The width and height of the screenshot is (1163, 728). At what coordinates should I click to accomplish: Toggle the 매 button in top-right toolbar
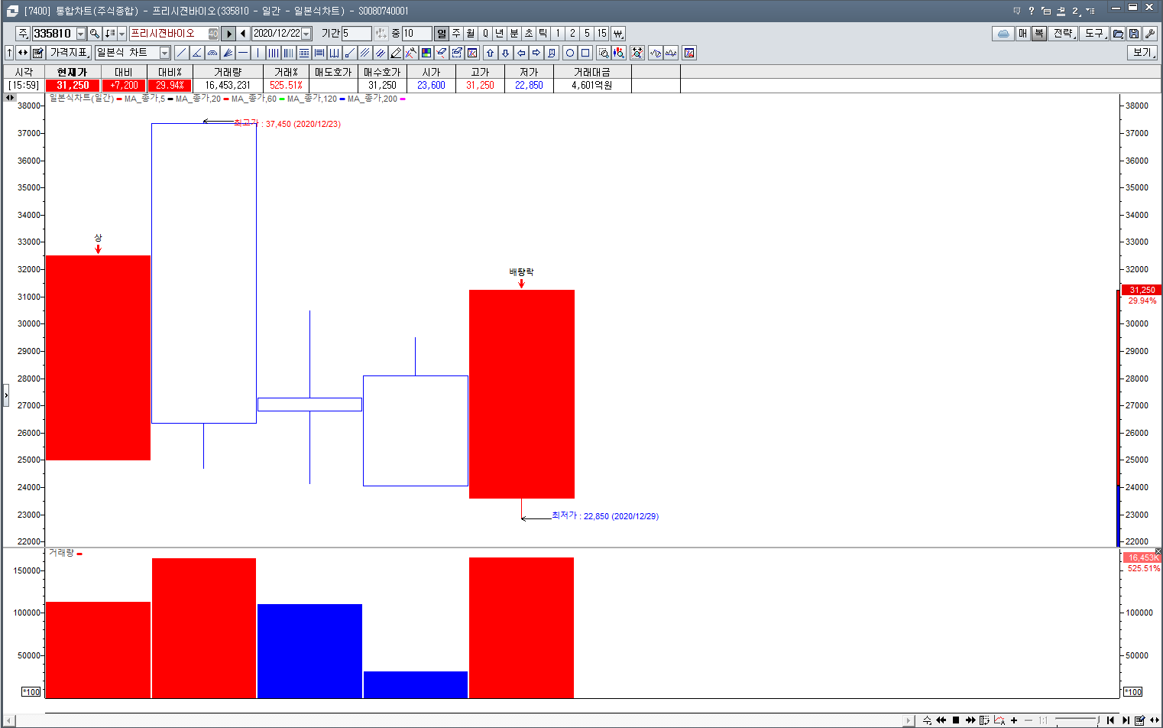pyautogui.click(x=1023, y=34)
